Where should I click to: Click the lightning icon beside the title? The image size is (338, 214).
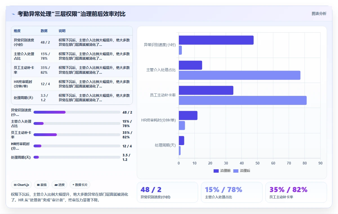pyautogui.click(x=13, y=14)
